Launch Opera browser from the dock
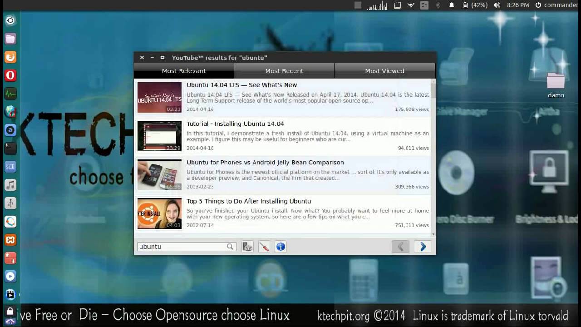 [x=10, y=75]
